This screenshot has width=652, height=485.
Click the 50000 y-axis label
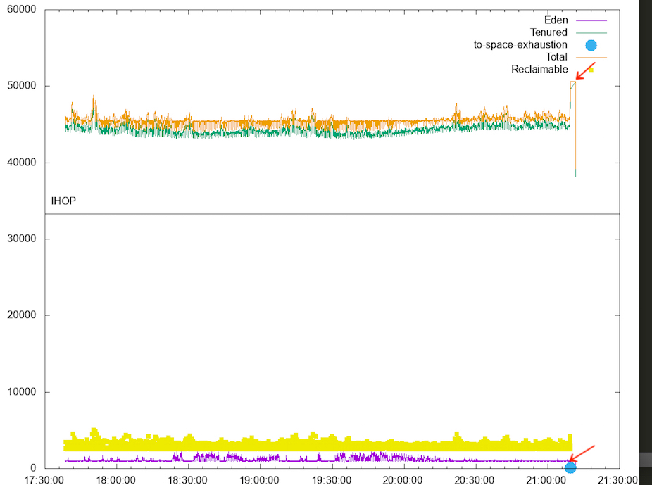[22, 86]
